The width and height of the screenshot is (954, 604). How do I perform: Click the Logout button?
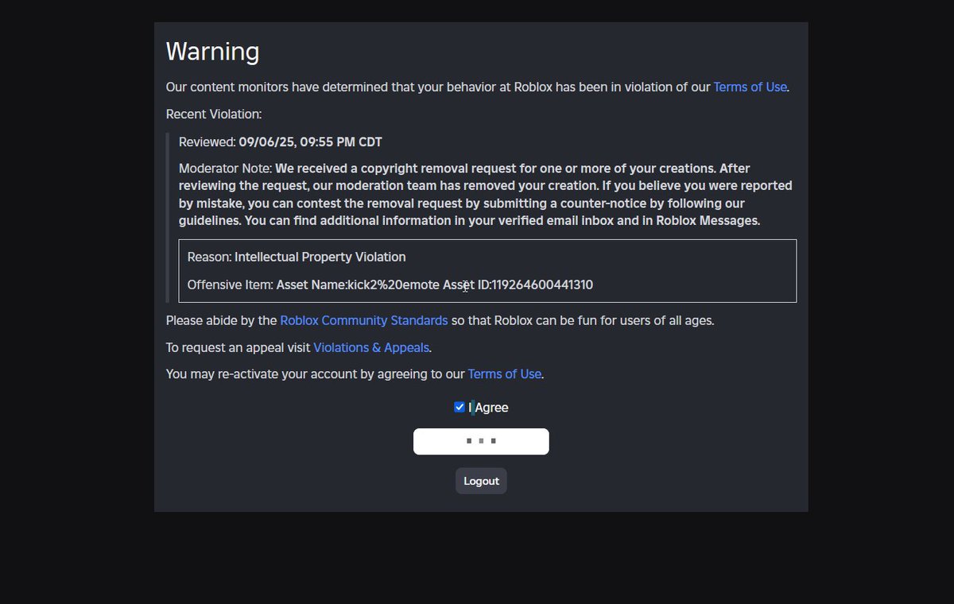(481, 481)
